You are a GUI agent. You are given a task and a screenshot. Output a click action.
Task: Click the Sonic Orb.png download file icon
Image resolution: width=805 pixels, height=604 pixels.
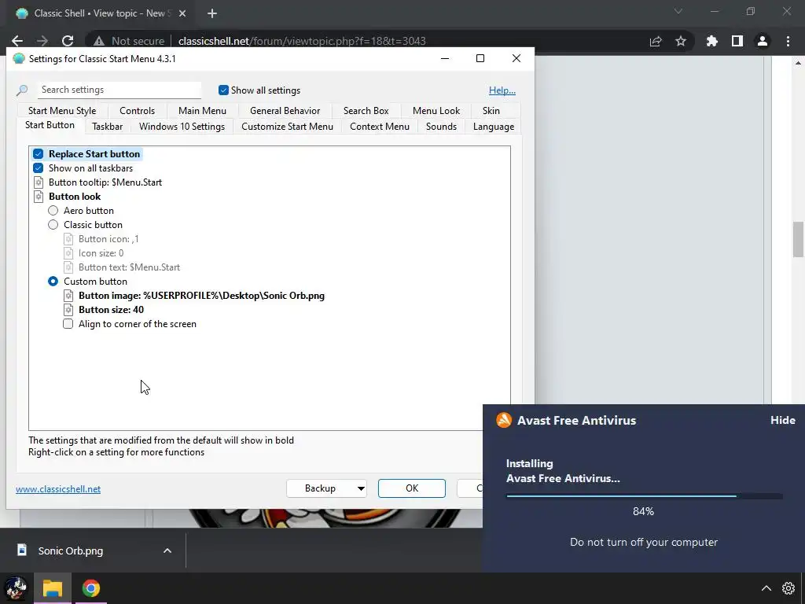click(21, 550)
